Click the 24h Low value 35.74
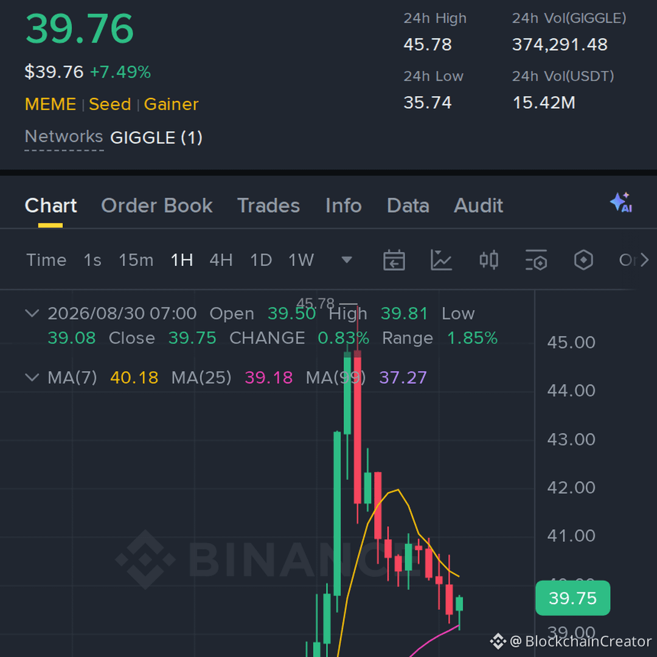This screenshot has width=657, height=657. tap(428, 103)
